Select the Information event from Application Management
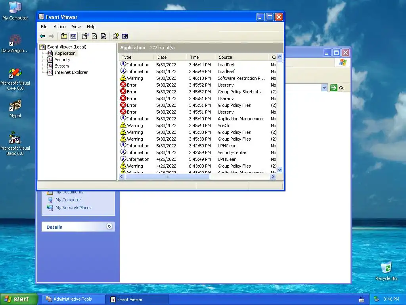The height and width of the screenshot is (305, 406). point(198,119)
